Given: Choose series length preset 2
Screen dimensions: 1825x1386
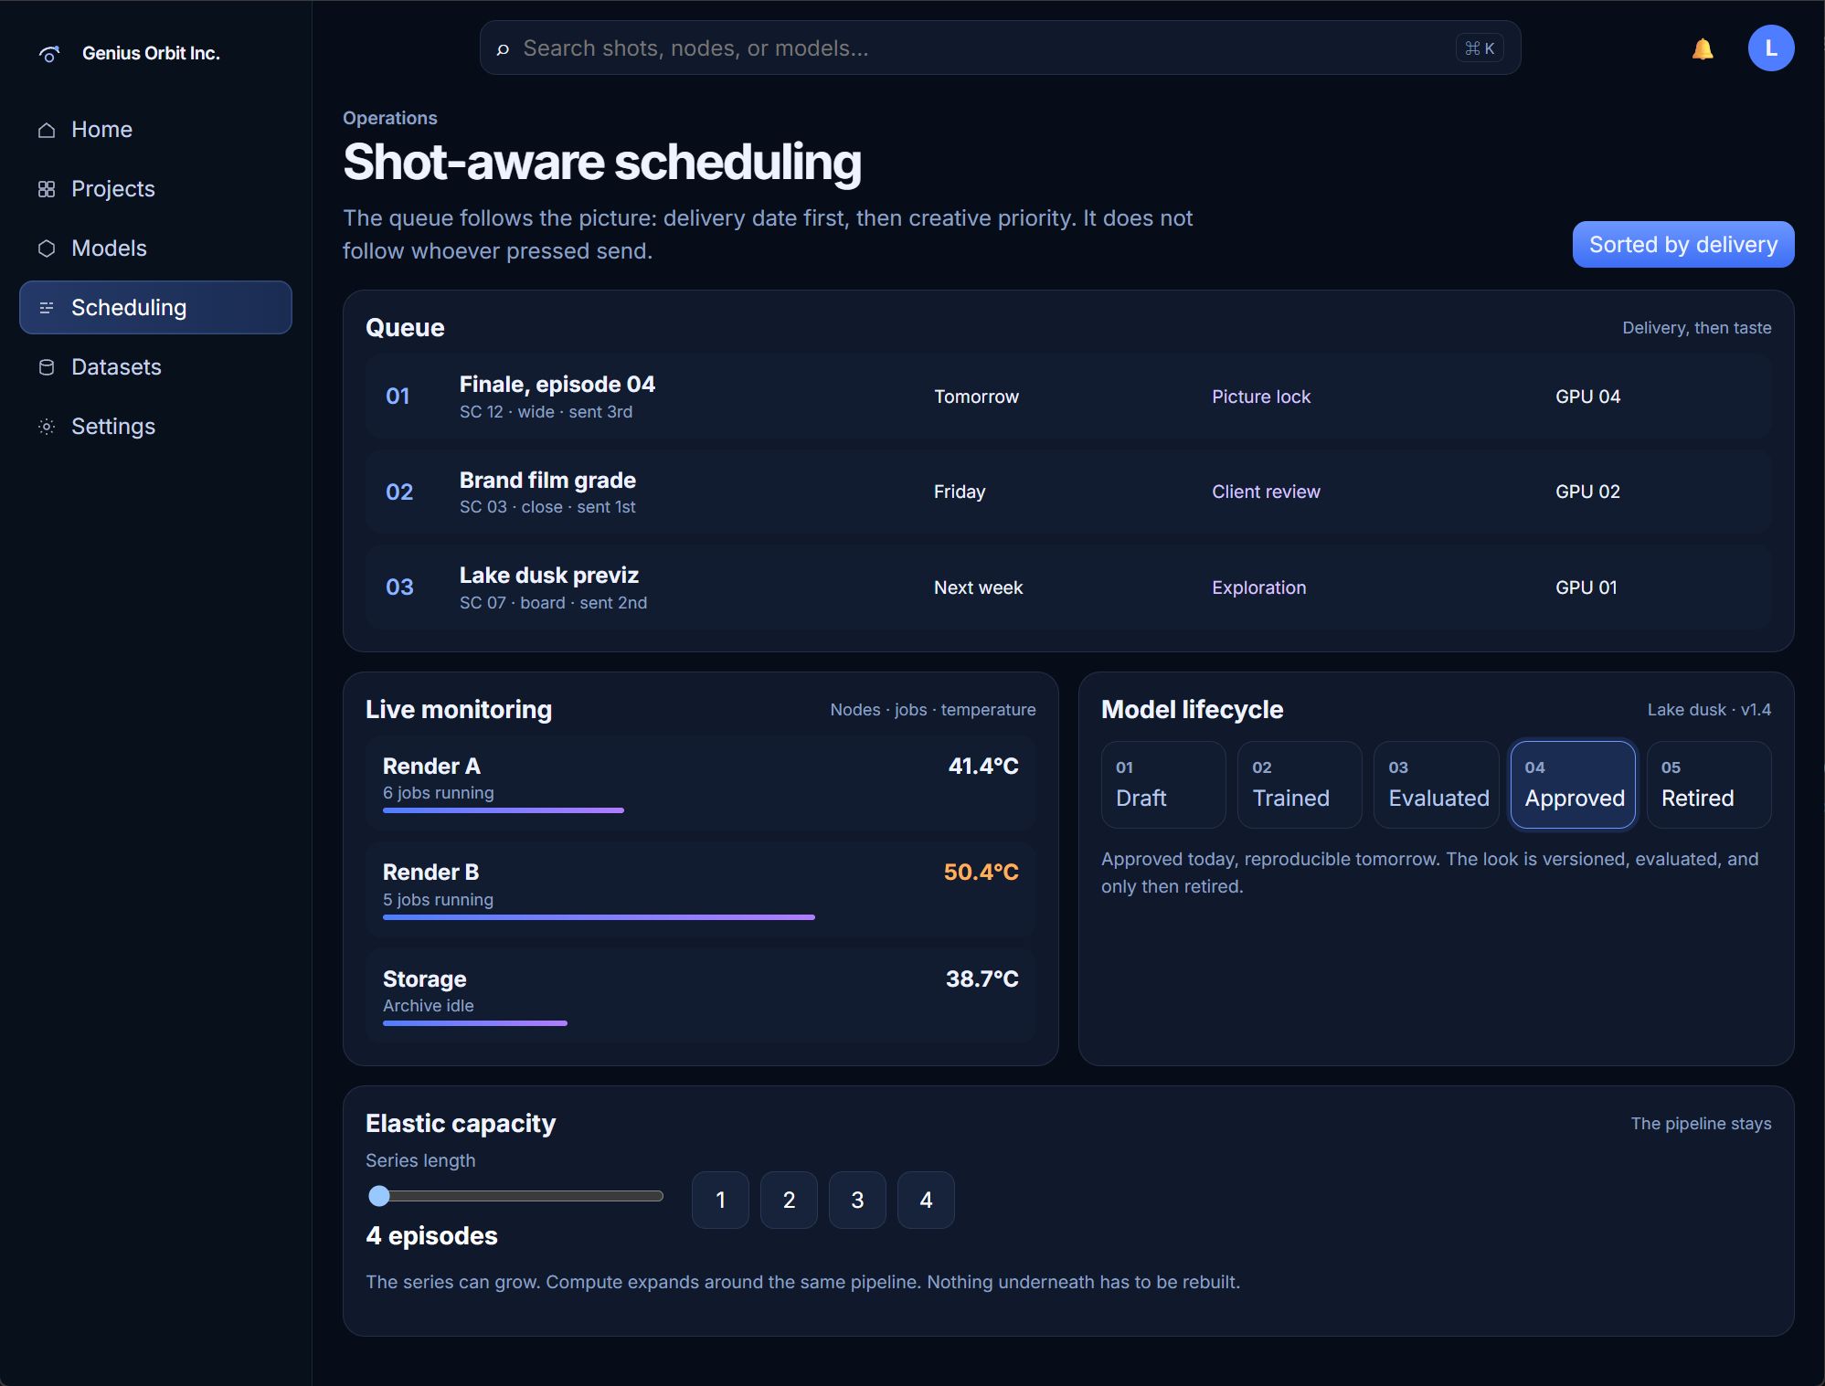Looking at the screenshot, I should coord(789,1200).
